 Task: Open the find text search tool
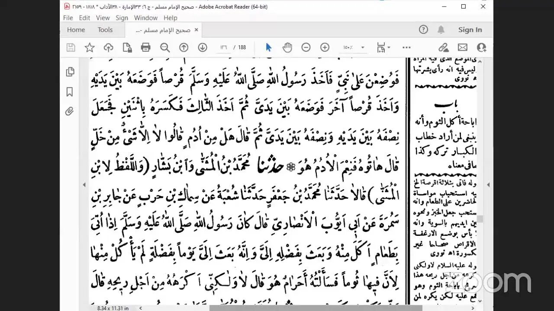coord(165,48)
